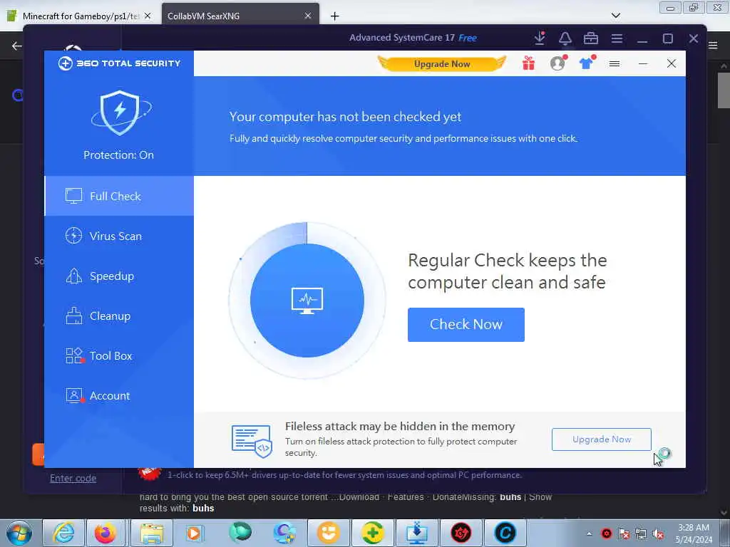The image size is (730, 547).
Task: Click the outlined Upgrade Now button for fileless protection
Action: 602,439
